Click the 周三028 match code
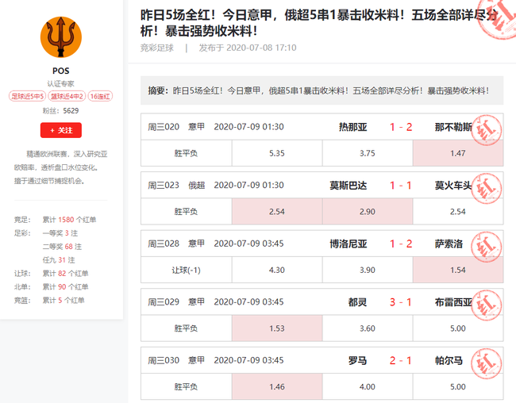516x403 pixels. (164, 244)
